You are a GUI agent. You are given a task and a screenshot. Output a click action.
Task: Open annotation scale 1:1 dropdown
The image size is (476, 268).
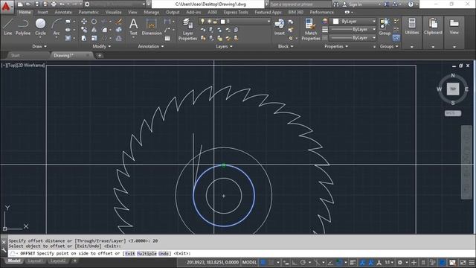click(x=389, y=262)
